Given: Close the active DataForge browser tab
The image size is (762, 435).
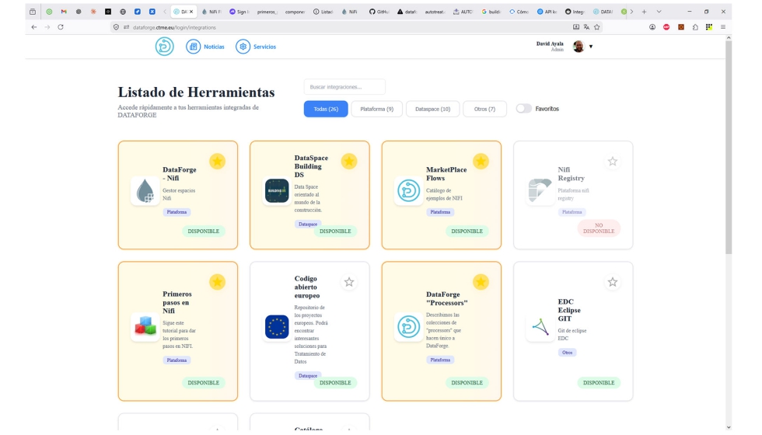Looking at the screenshot, I should coord(191,12).
